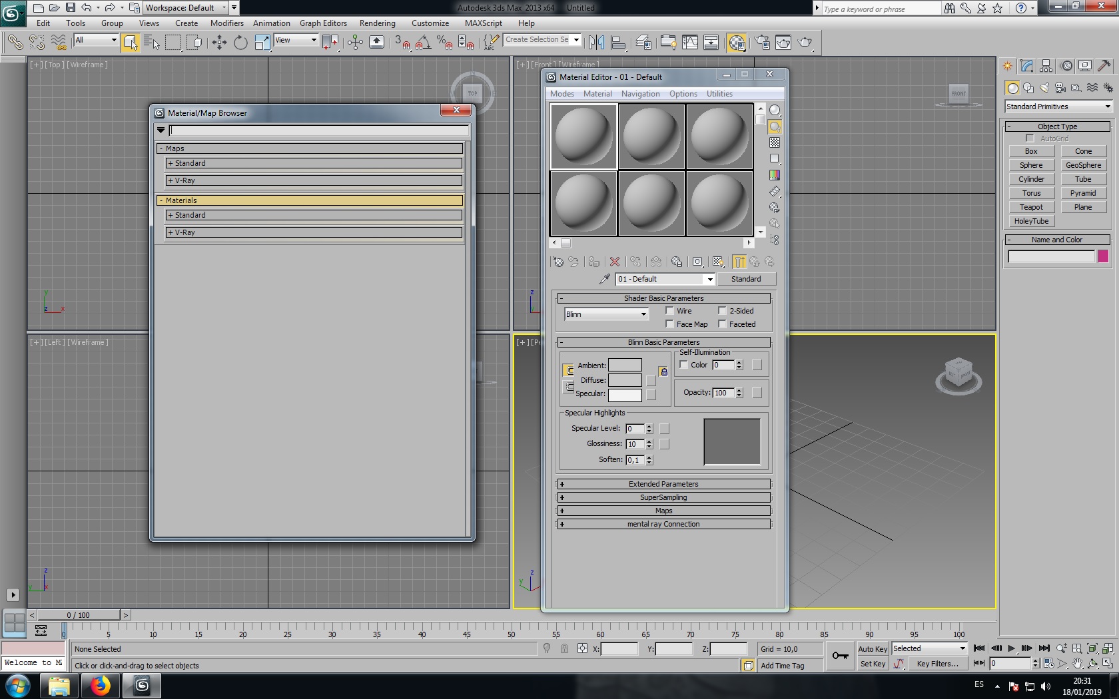Select the Select and Link tool
The width and height of the screenshot is (1119, 699).
(15, 43)
